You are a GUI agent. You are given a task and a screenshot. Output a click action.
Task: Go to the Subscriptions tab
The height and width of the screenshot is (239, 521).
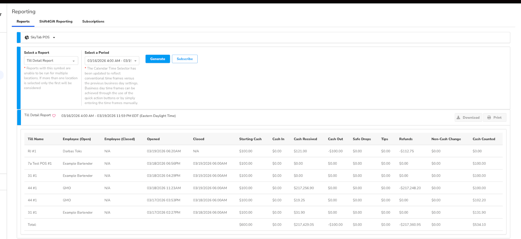click(93, 21)
